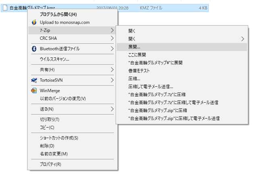Click second 開く entry with submenu
The image size is (258, 181).
coord(182,39)
